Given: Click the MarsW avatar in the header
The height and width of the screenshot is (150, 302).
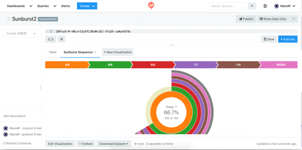Looking at the screenshot, I should point(276,6).
